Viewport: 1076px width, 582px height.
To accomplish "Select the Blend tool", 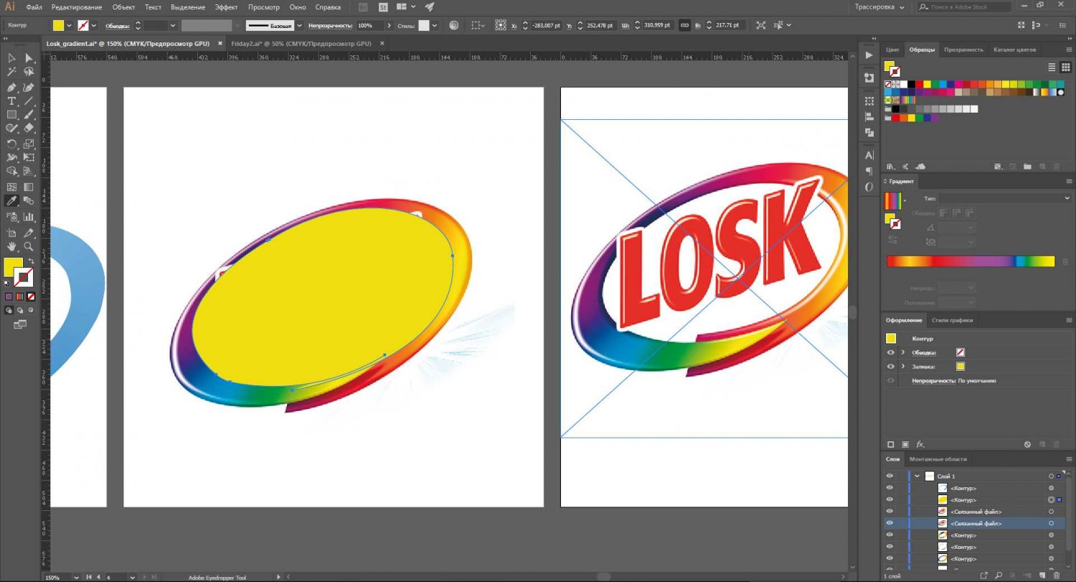I will click(29, 202).
